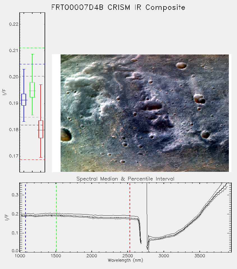Image resolution: width=237 pixels, height=269 pixels.
Task: Click the 3000 tick label on the wavelength axis
Action: click(164, 256)
